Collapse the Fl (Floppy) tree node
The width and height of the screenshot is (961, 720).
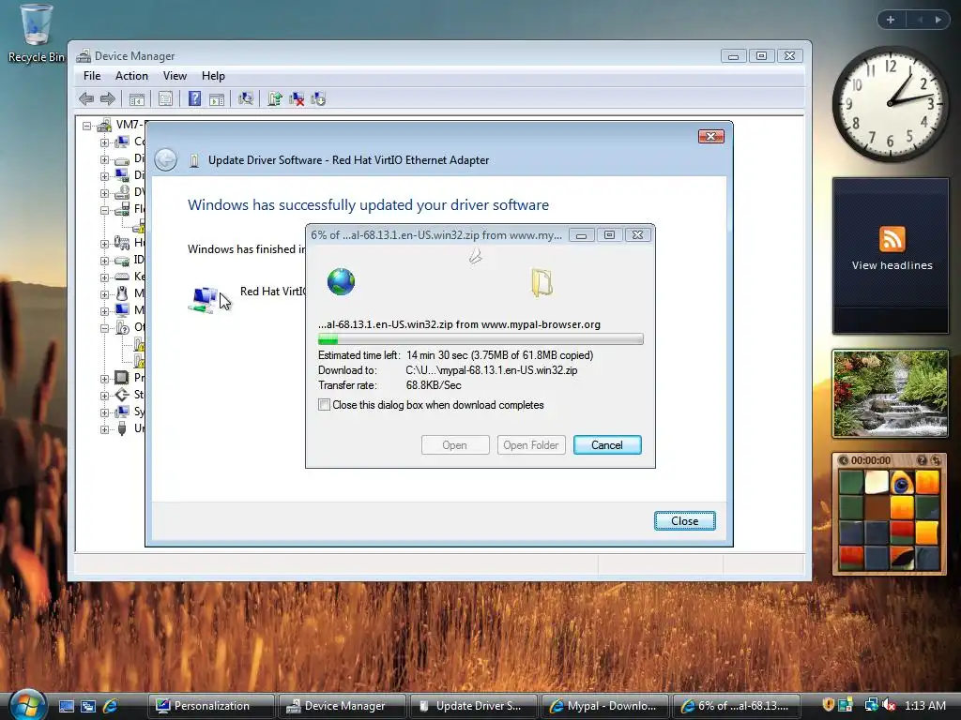[104, 210]
